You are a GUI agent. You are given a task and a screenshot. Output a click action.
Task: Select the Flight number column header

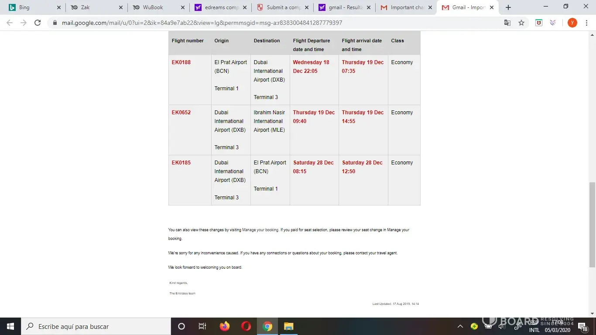(x=188, y=41)
